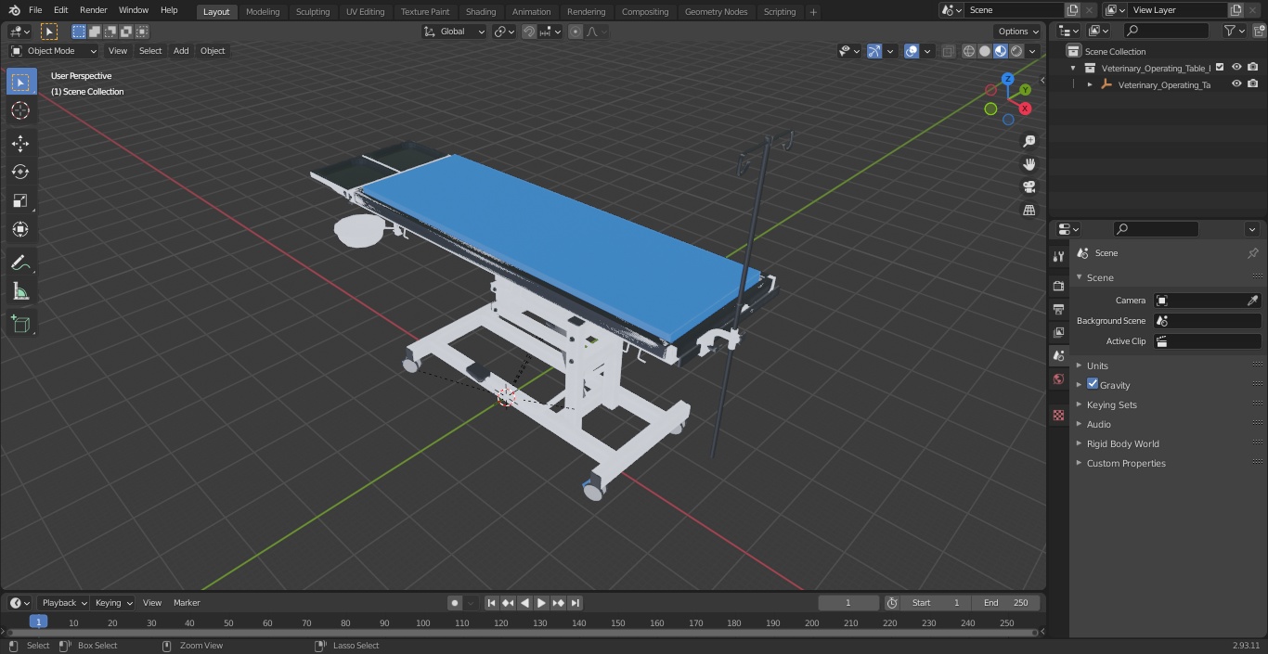1268x654 pixels.
Task: Switch to material preview shading
Action: click(1001, 51)
